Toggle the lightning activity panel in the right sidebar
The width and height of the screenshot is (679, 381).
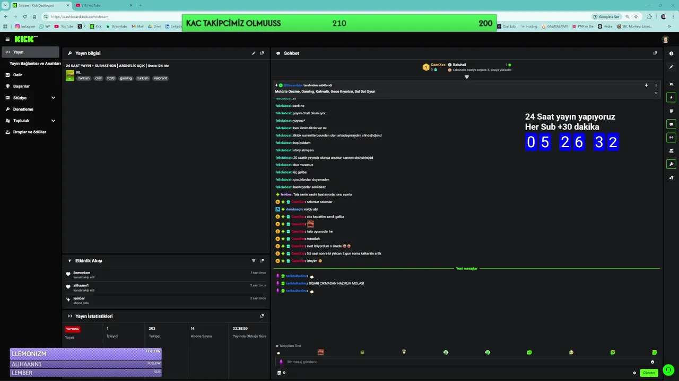click(x=672, y=97)
